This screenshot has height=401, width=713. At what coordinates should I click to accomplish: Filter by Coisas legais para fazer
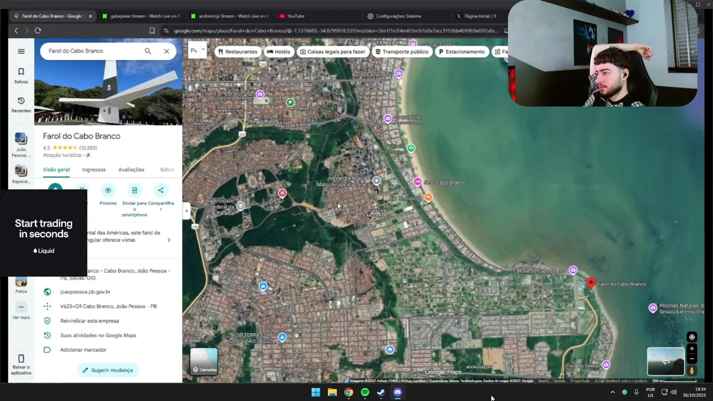click(x=333, y=52)
